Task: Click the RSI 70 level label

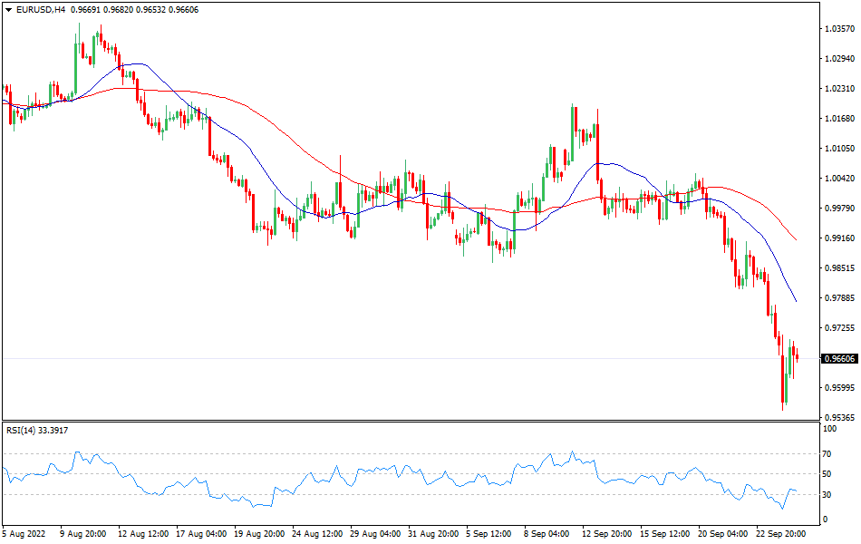Action: pyautogui.click(x=827, y=453)
